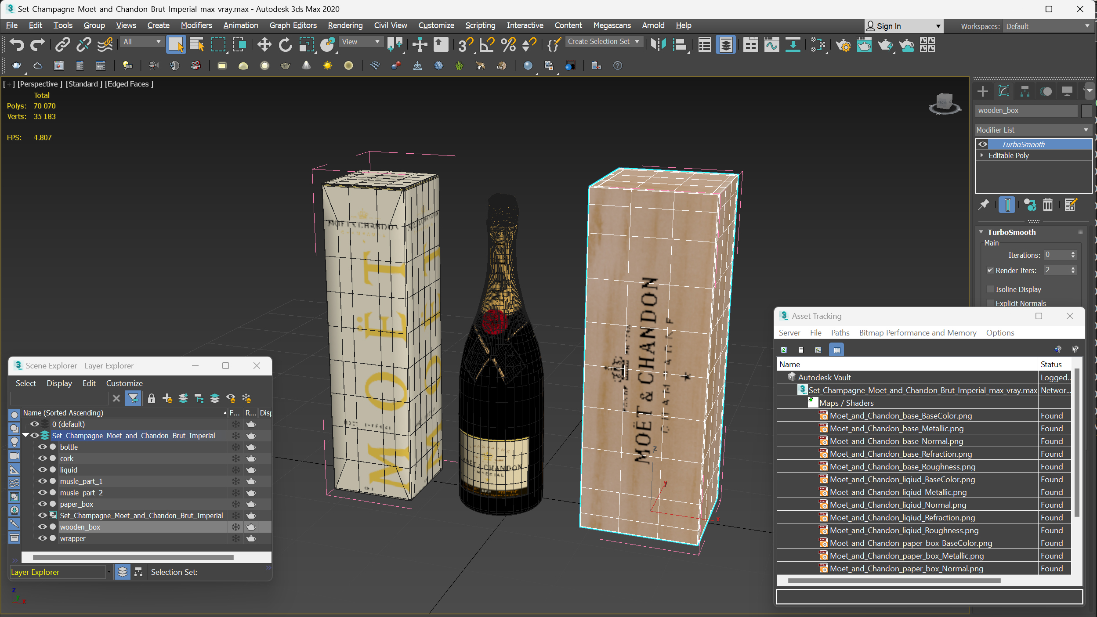Click Name column header in Asset Tracking
The width and height of the screenshot is (1097, 617).
tap(907, 364)
